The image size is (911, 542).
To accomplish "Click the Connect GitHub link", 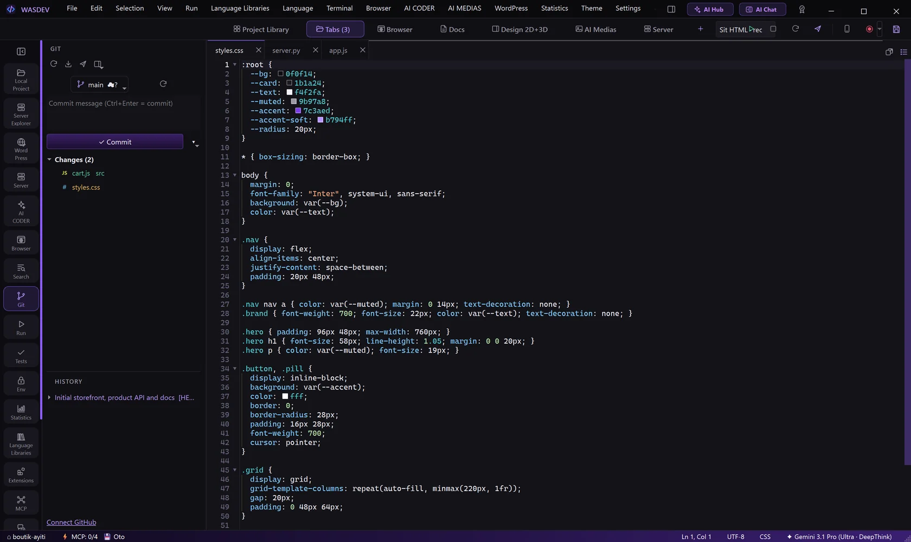I will tap(72, 522).
